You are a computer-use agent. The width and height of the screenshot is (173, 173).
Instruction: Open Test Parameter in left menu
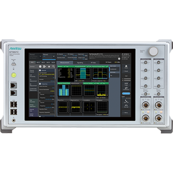tap(34, 101)
